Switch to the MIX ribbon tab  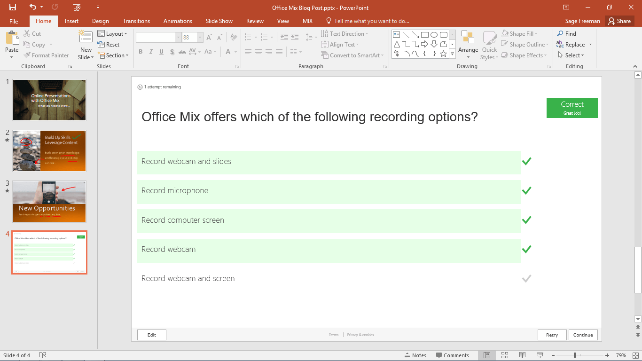click(x=307, y=21)
